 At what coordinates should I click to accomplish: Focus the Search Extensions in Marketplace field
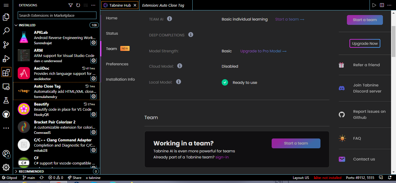click(57, 15)
